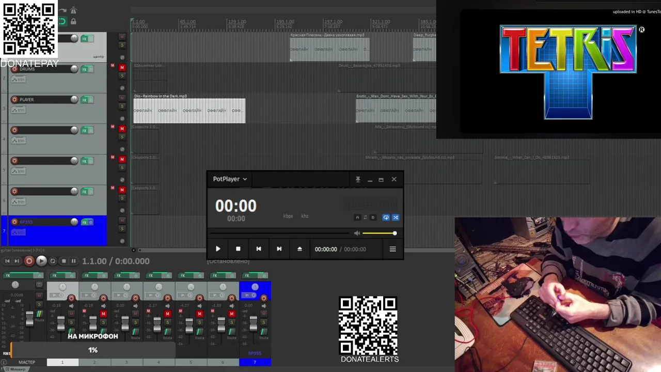Viewport: 661px width, 372px height.
Task: Toggle timeline lock icon in toolbar
Action: 73,21
